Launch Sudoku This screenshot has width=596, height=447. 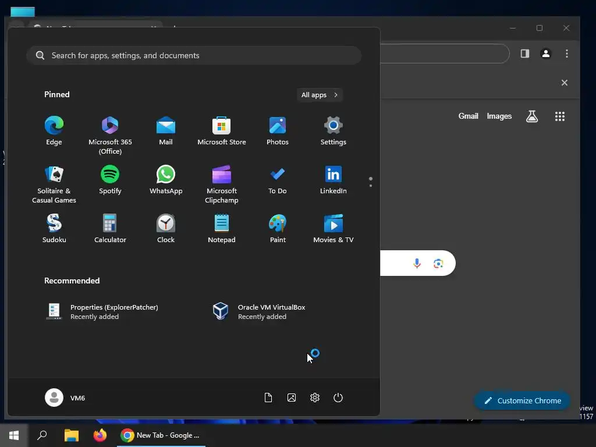[54, 229]
